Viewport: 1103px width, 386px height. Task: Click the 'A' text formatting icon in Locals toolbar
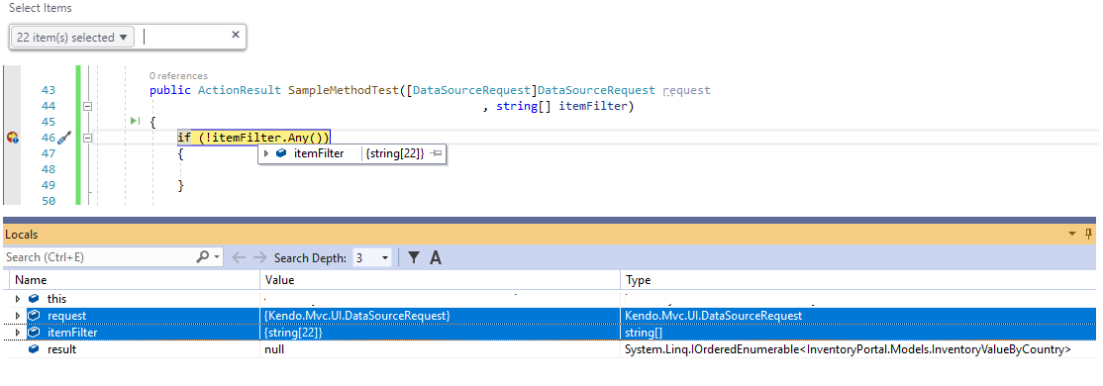[x=436, y=258]
